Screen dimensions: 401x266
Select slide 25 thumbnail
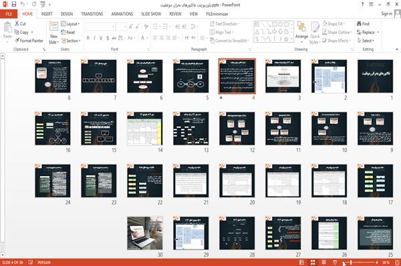pyautogui.click(x=375, y=233)
